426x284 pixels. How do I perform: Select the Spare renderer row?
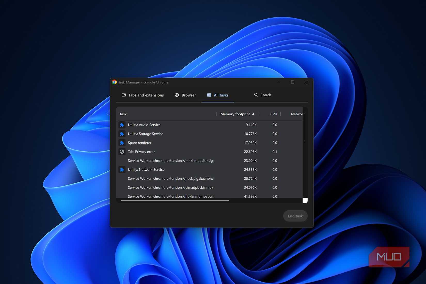click(209, 143)
